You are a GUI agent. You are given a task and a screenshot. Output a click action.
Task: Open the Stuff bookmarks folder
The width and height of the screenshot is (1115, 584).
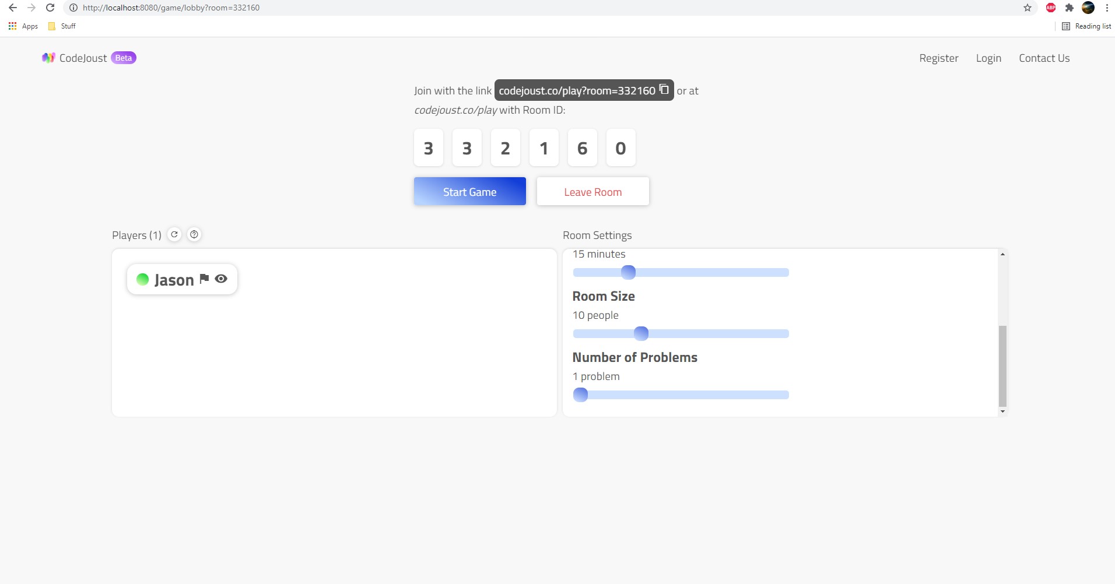click(x=62, y=26)
